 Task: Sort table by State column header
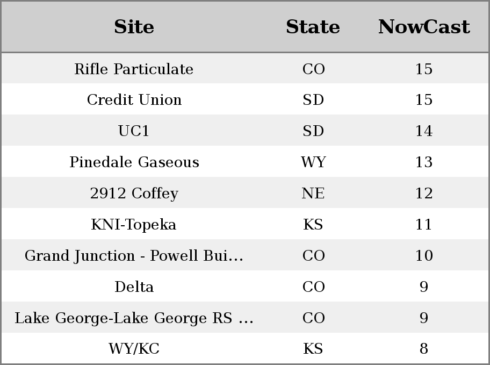[x=313, y=27]
